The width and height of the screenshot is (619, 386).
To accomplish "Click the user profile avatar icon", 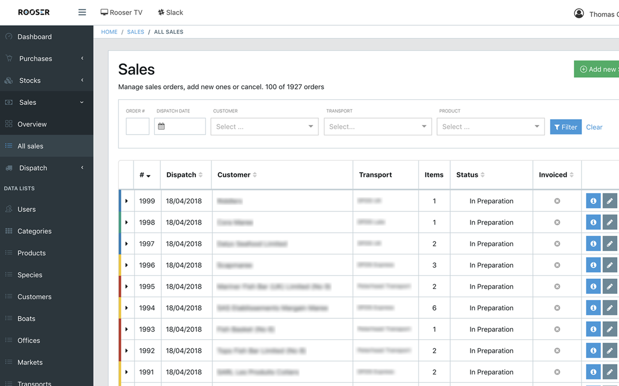I will 579,13.
